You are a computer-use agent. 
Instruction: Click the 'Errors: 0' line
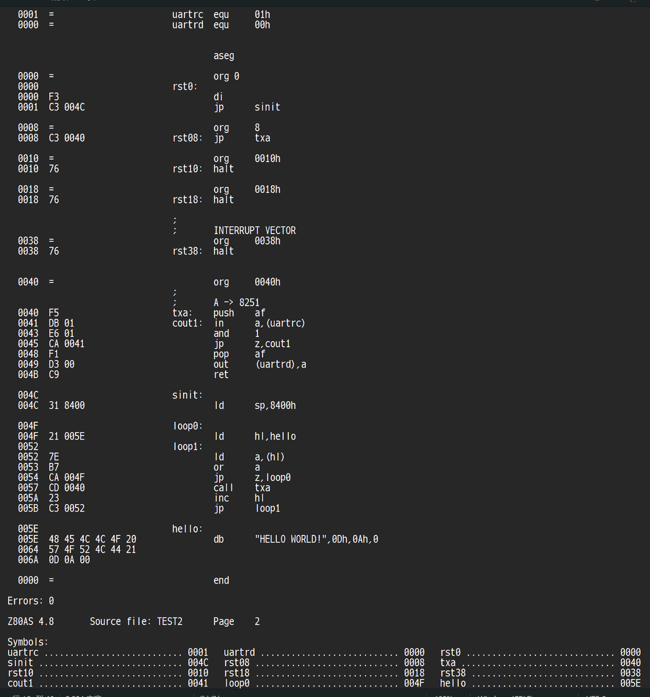click(30, 601)
